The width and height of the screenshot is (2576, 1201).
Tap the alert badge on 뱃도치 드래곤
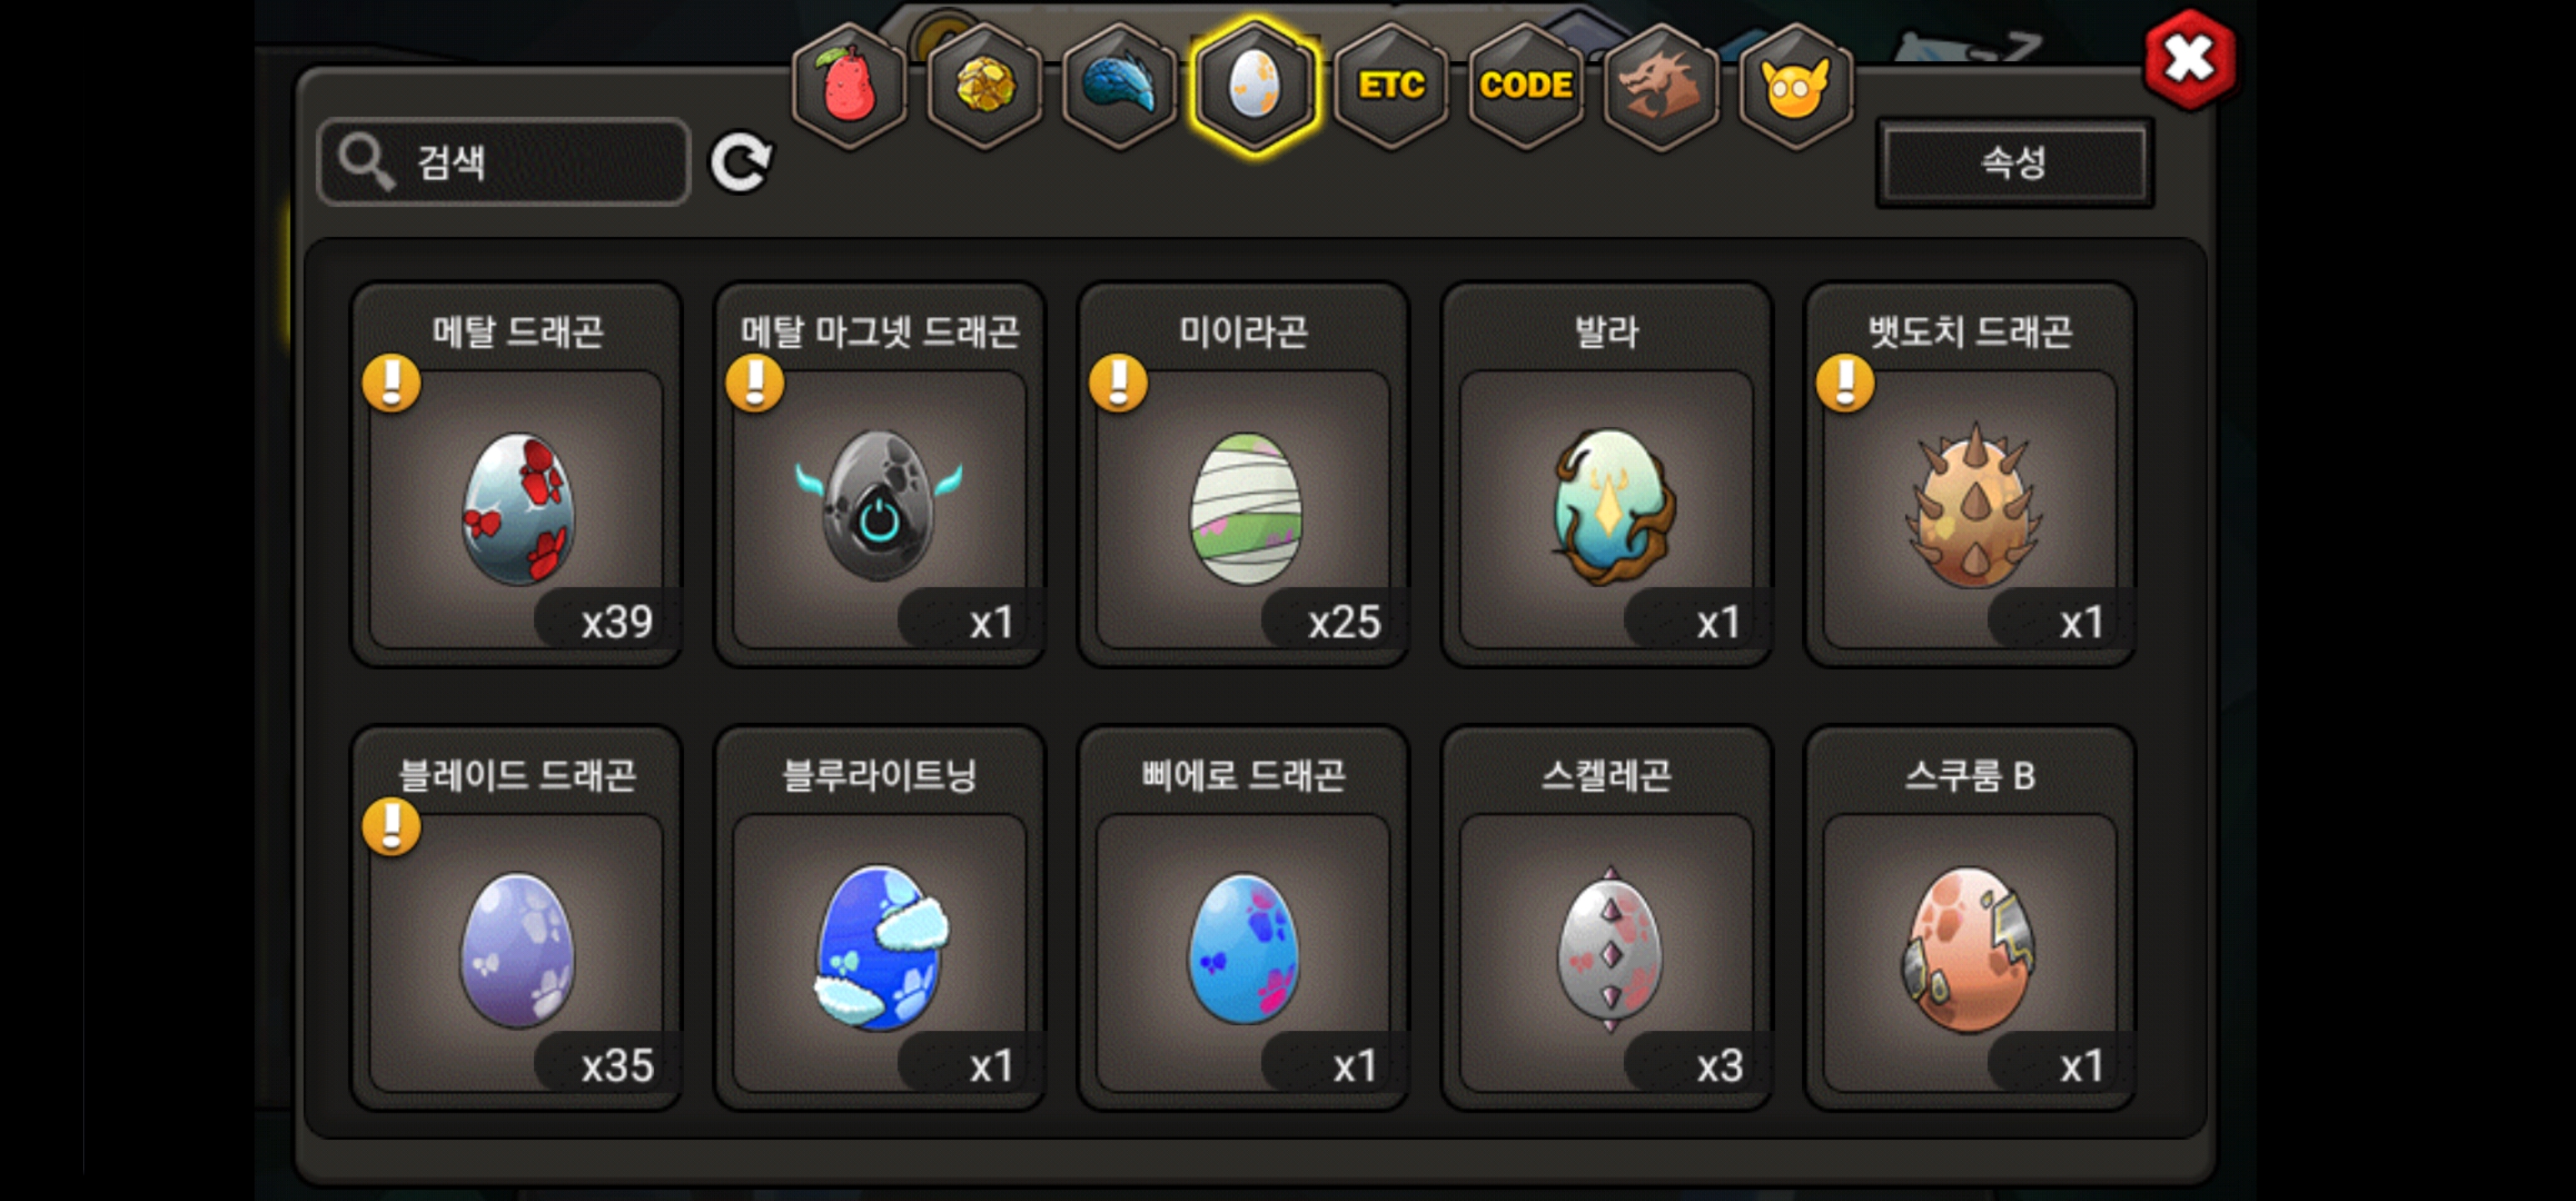(x=1845, y=383)
